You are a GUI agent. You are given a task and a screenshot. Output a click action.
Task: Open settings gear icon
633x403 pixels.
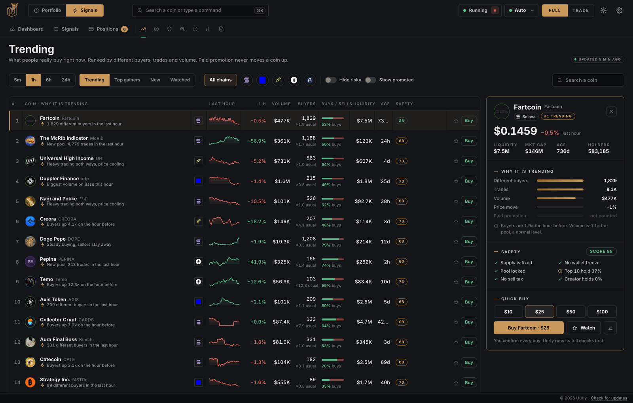[x=619, y=10]
